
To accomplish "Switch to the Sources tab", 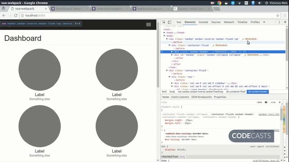I will (216, 22).
